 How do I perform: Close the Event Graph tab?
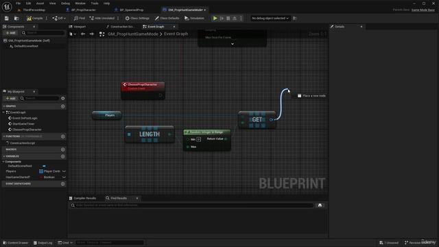pos(174,27)
